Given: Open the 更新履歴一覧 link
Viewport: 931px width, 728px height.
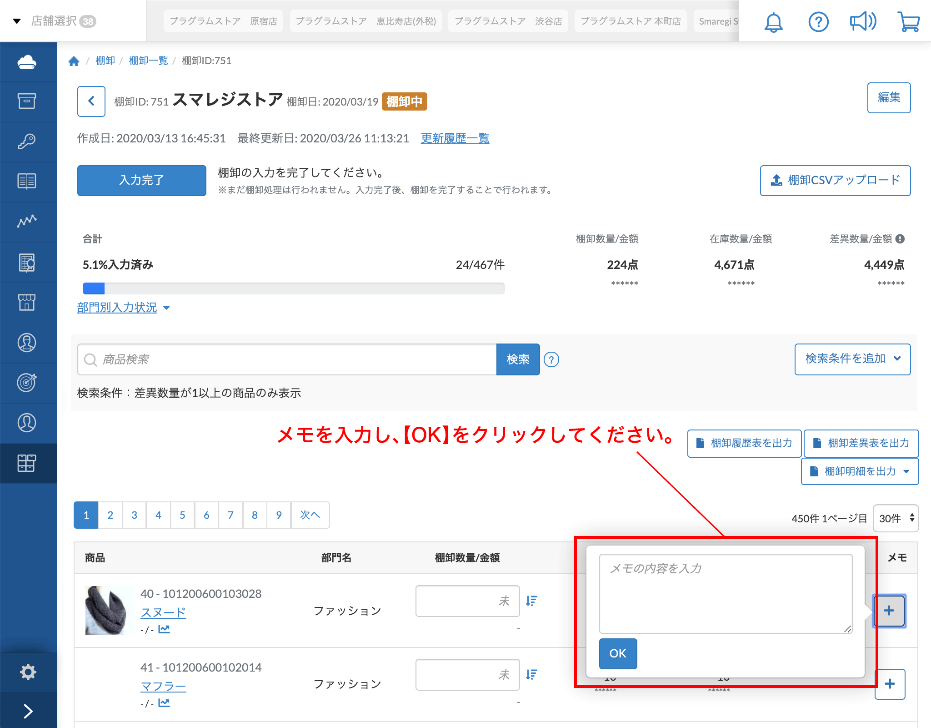Looking at the screenshot, I should pos(455,138).
